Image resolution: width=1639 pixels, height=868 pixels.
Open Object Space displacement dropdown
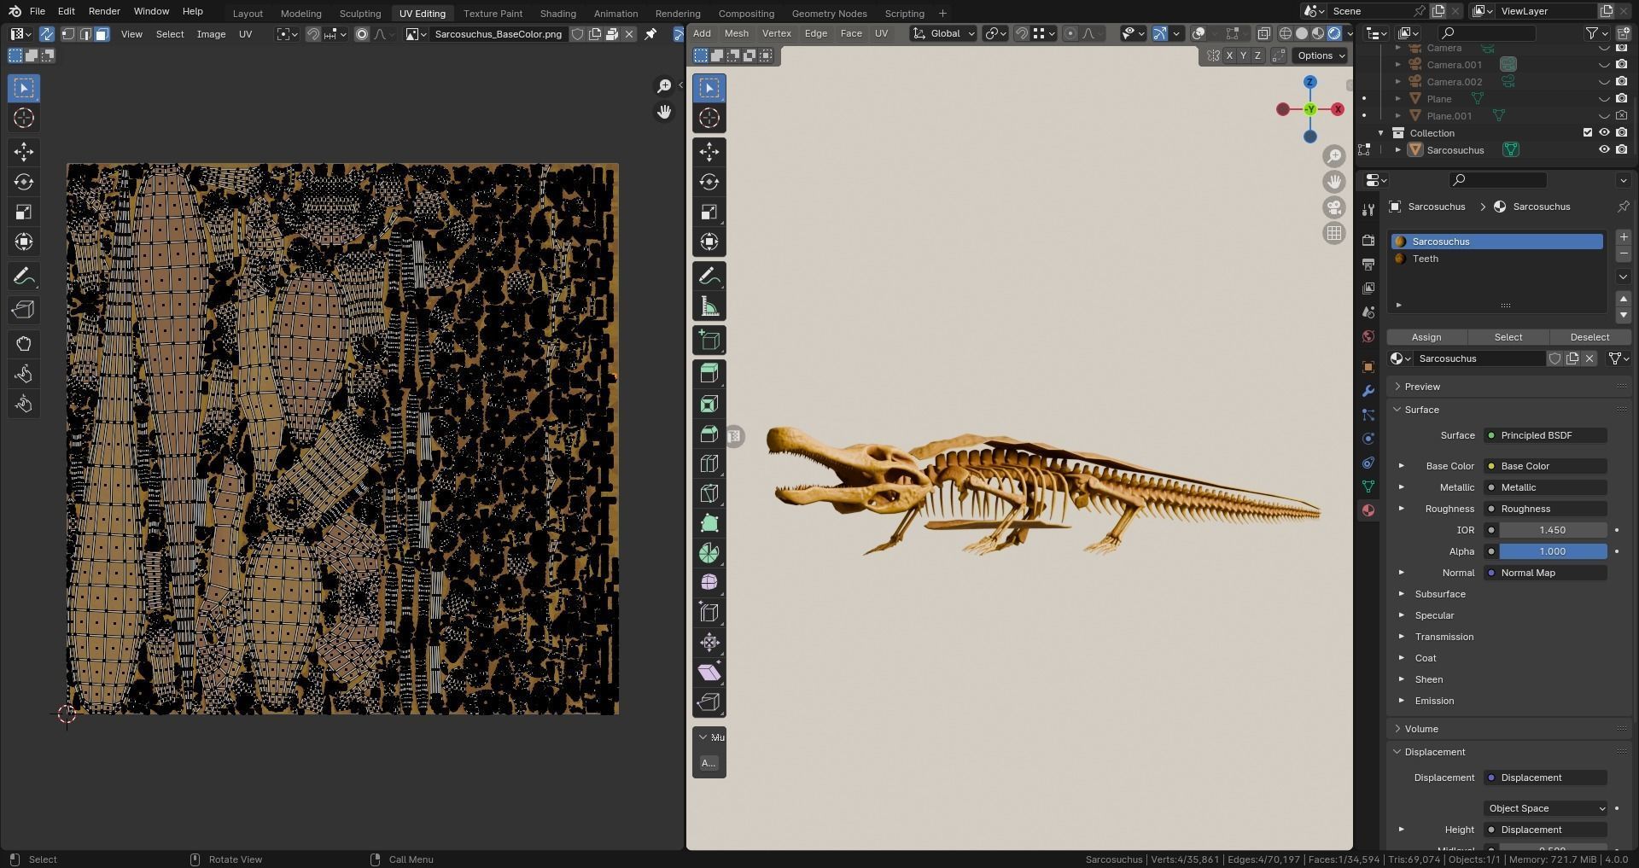[x=1545, y=808]
